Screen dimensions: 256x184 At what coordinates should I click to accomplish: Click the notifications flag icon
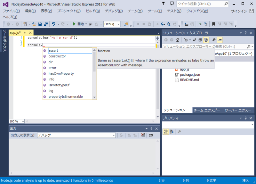pyautogui.click(x=164, y=3)
